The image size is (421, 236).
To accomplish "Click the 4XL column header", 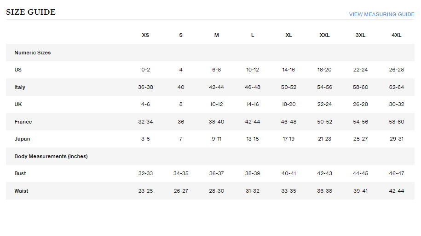I will (x=396, y=35).
